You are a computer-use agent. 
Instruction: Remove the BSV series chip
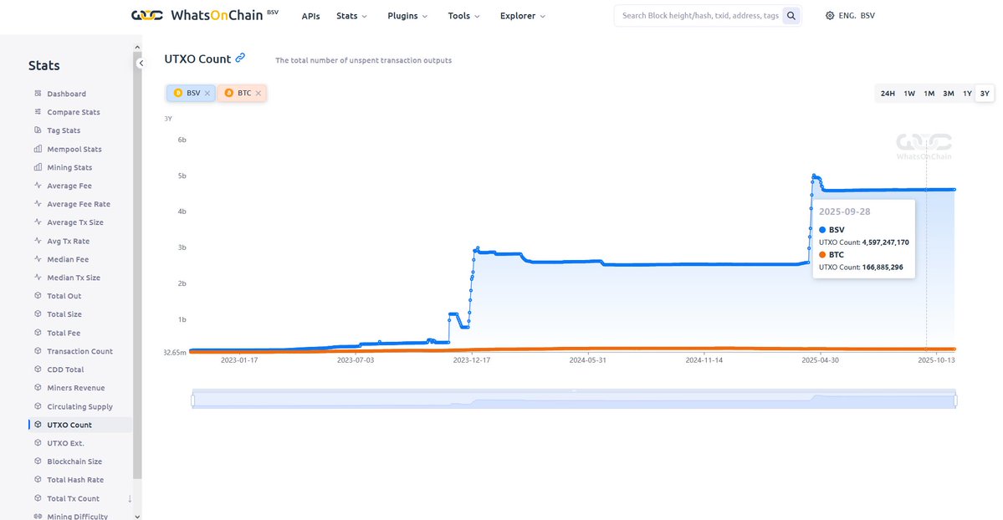(207, 94)
